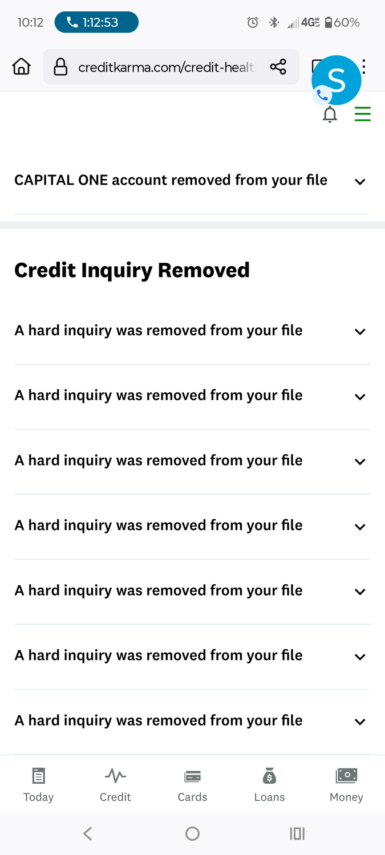Open the Money tab
This screenshot has height=855, width=385.
(346, 785)
